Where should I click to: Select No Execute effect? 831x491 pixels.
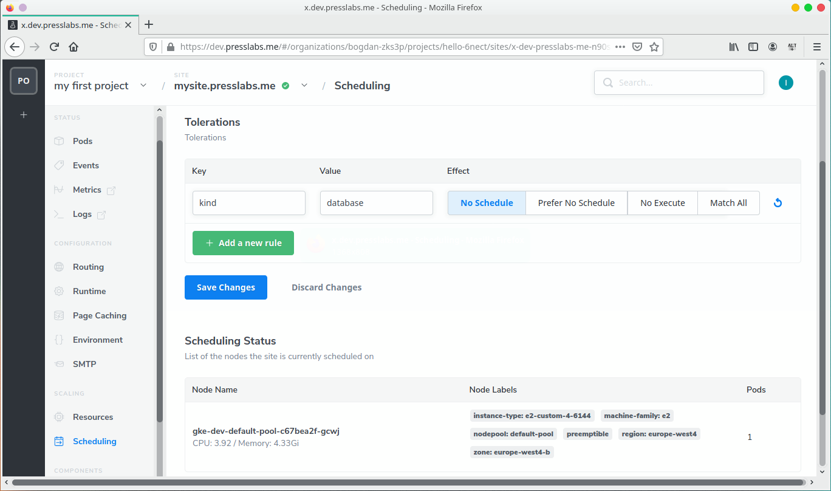pos(663,203)
